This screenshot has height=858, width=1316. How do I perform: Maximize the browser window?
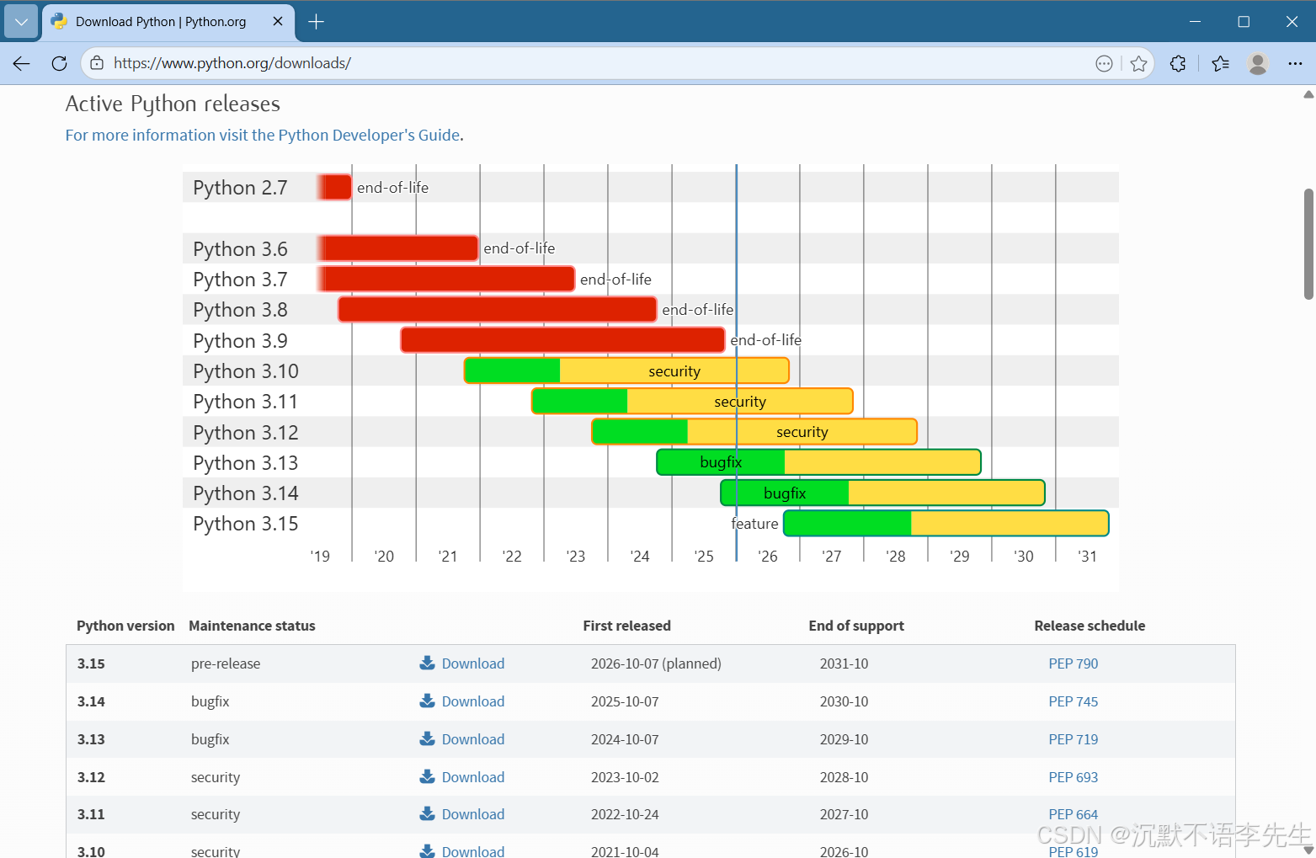[1244, 22]
